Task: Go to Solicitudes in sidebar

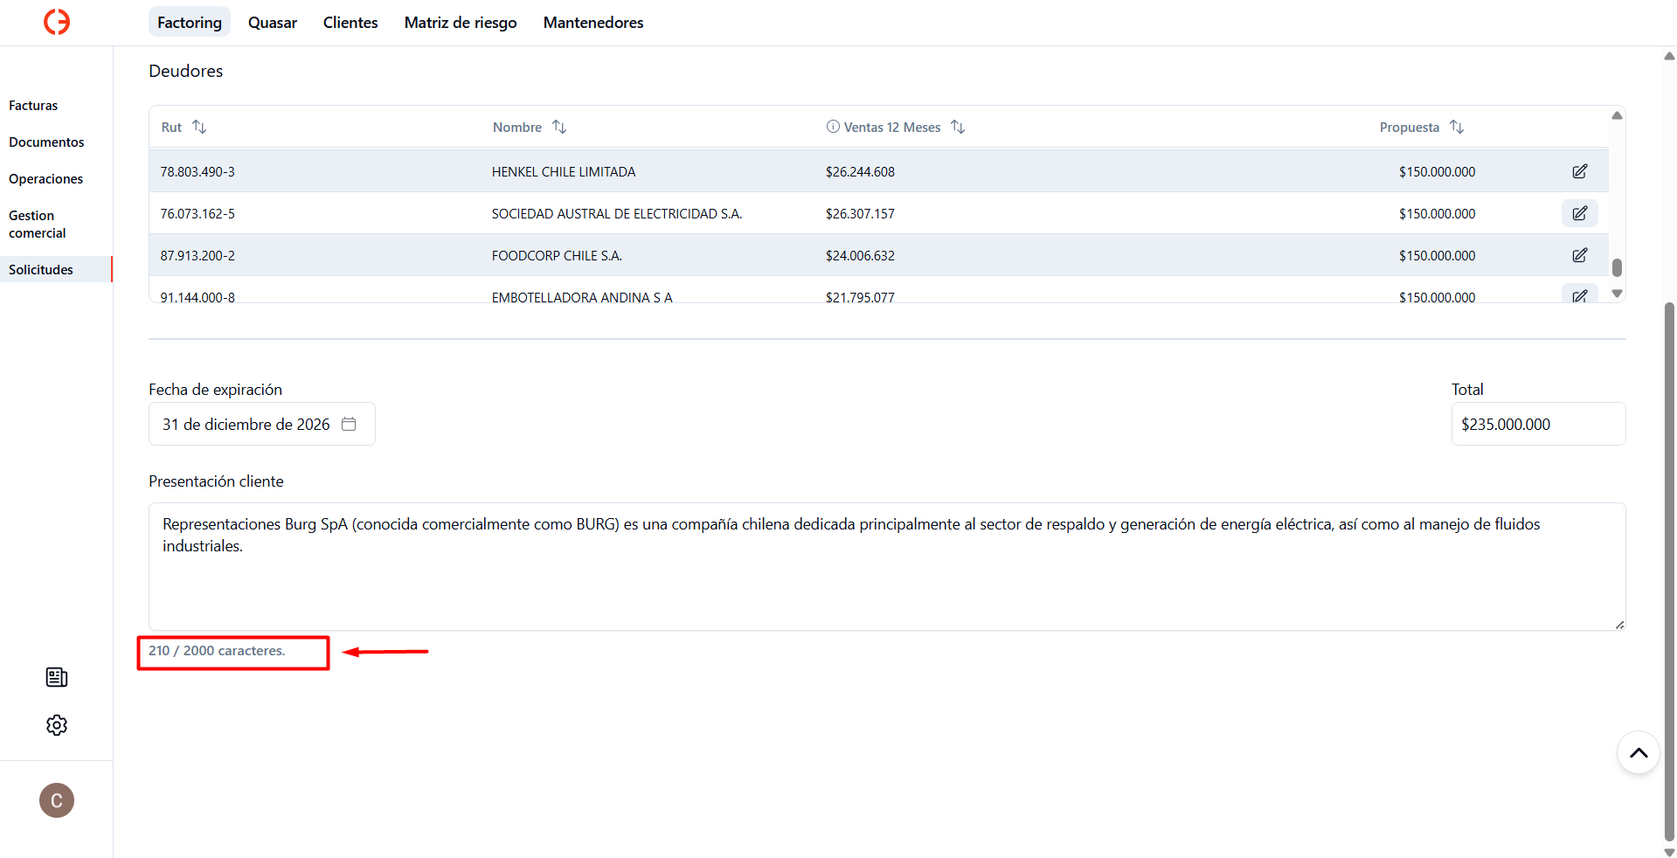Action: pos(56,270)
